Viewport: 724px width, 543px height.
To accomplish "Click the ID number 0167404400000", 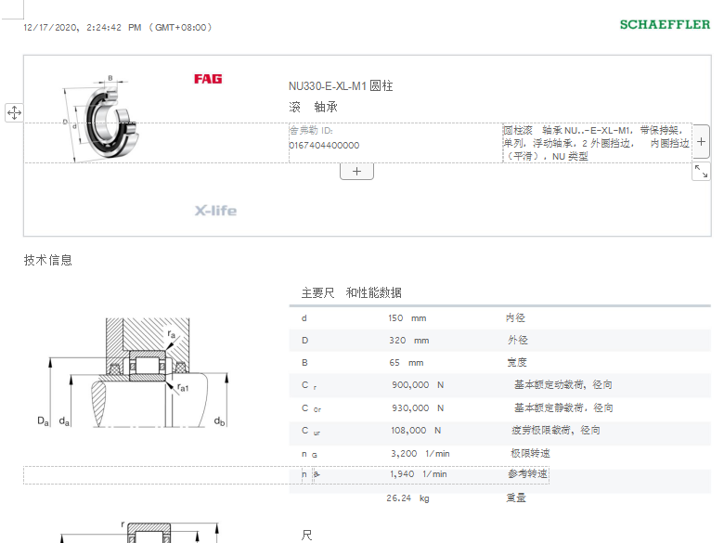I will [x=324, y=145].
